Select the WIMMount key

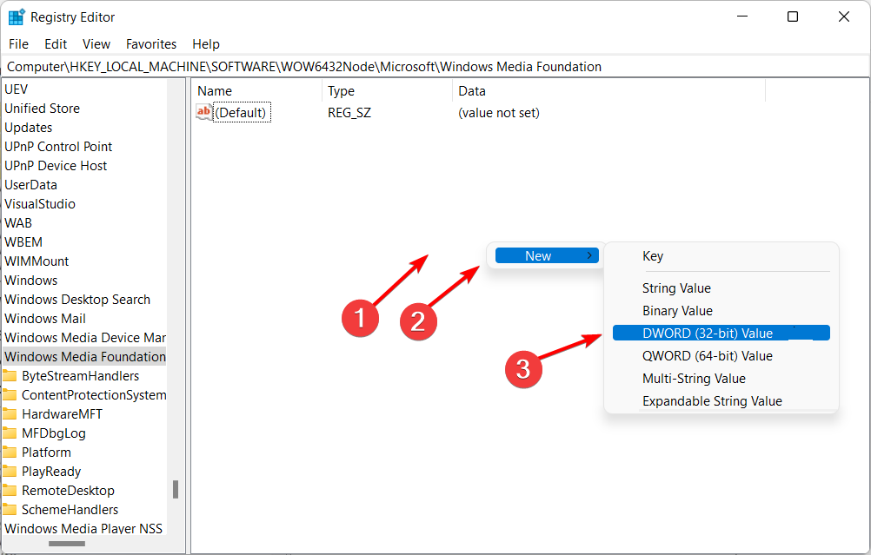click(x=37, y=261)
